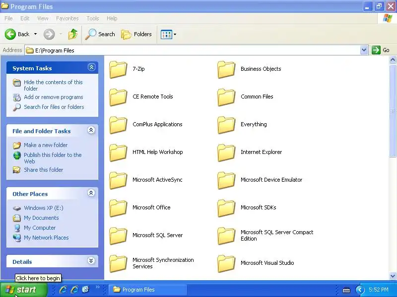Image resolution: width=397 pixels, height=297 pixels.
Task: Select the Microsoft SQL Server folder icon
Action: [x=118, y=236]
